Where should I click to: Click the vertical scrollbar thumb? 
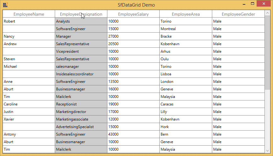[267, 52]
